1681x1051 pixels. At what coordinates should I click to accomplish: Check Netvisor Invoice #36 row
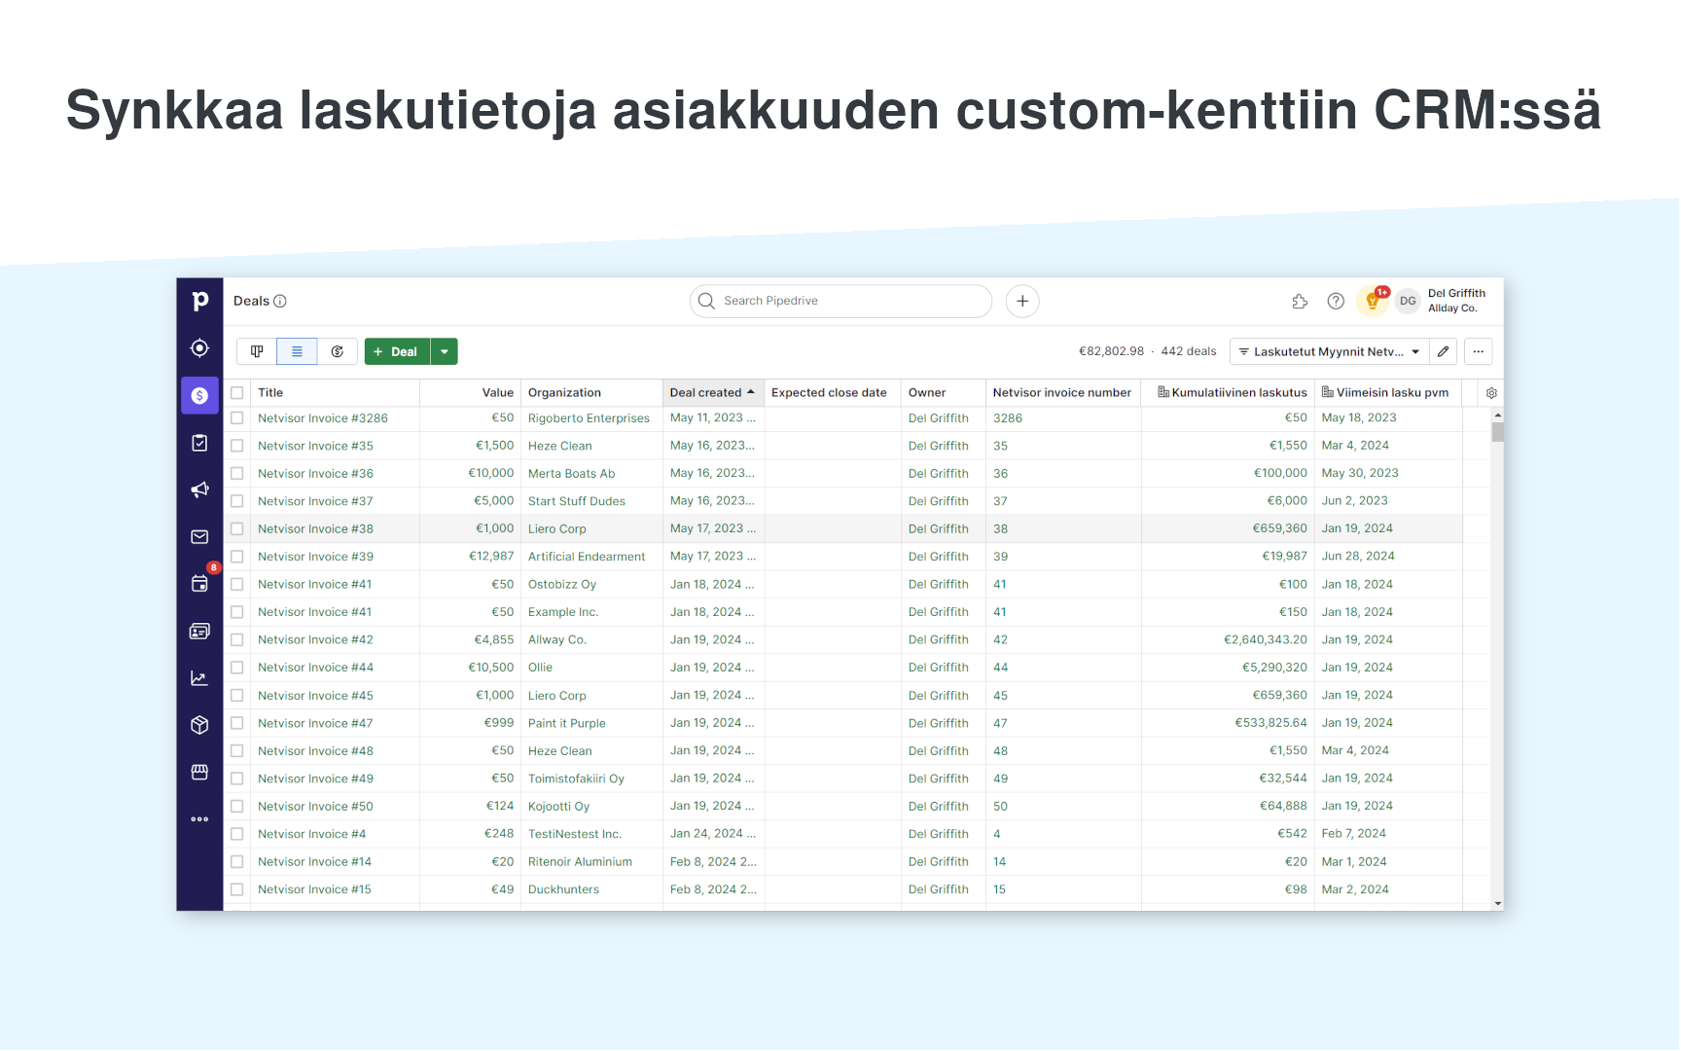pyautogui.click(x=237, y=474)
